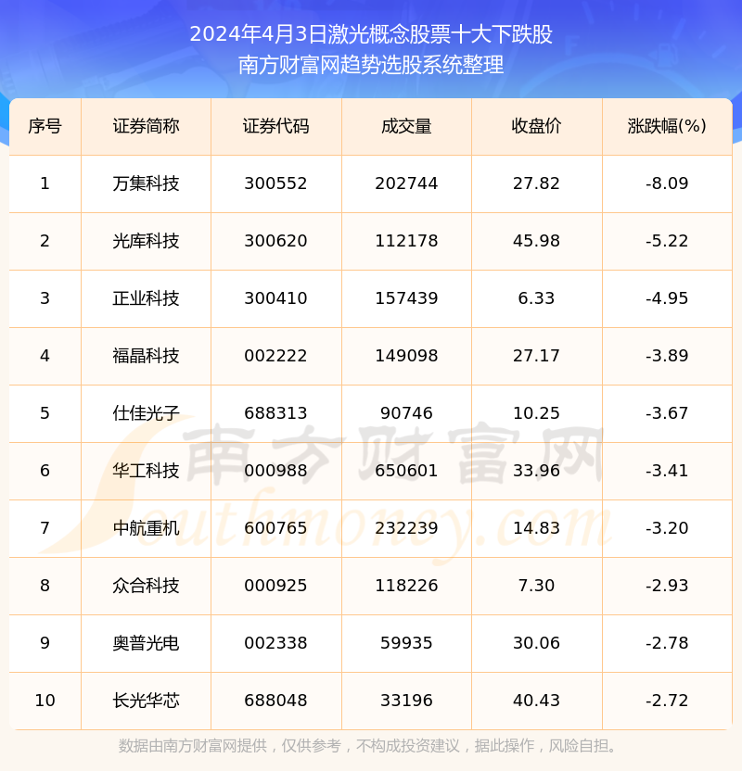The height and width of the screenshot is (771, 742).
Task: Click volume value 157439
Action: click(x=406, y=298)
